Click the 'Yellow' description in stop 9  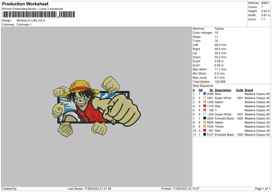[219, 126]
